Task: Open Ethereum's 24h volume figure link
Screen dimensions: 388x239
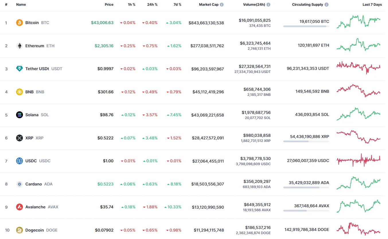Action: click(x=255, y=43)
